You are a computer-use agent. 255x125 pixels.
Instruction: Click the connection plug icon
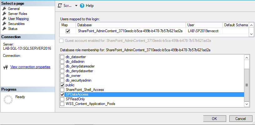coord(6,67)
